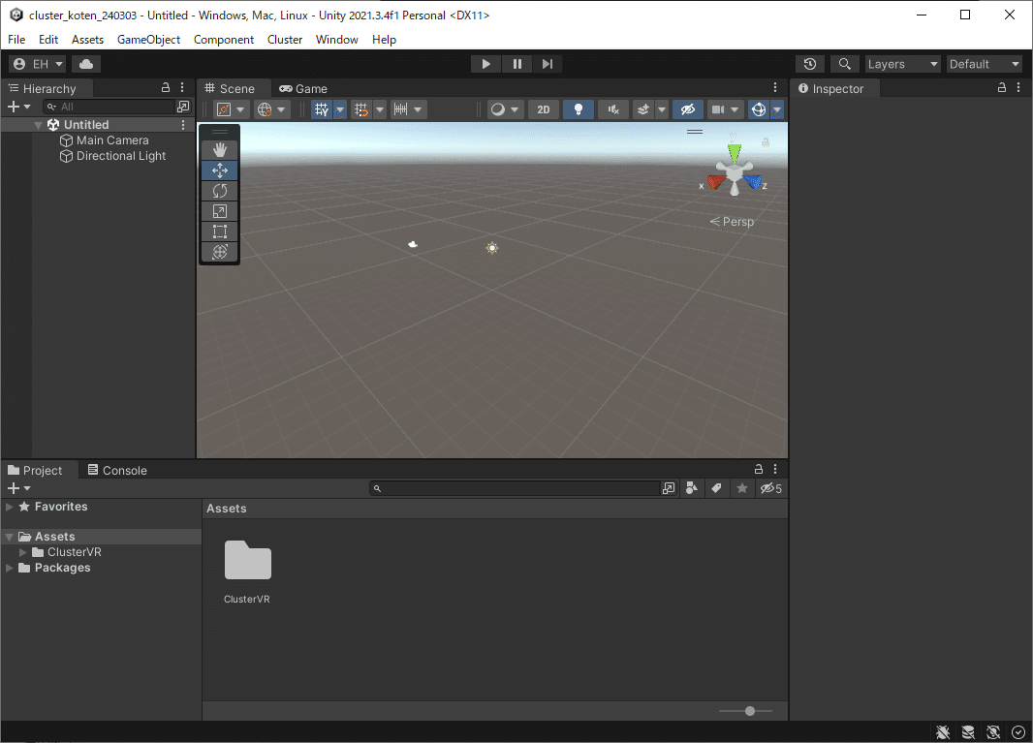Open Default layout dropdown
Screen dimensions: 1033x743
(985, 64)
